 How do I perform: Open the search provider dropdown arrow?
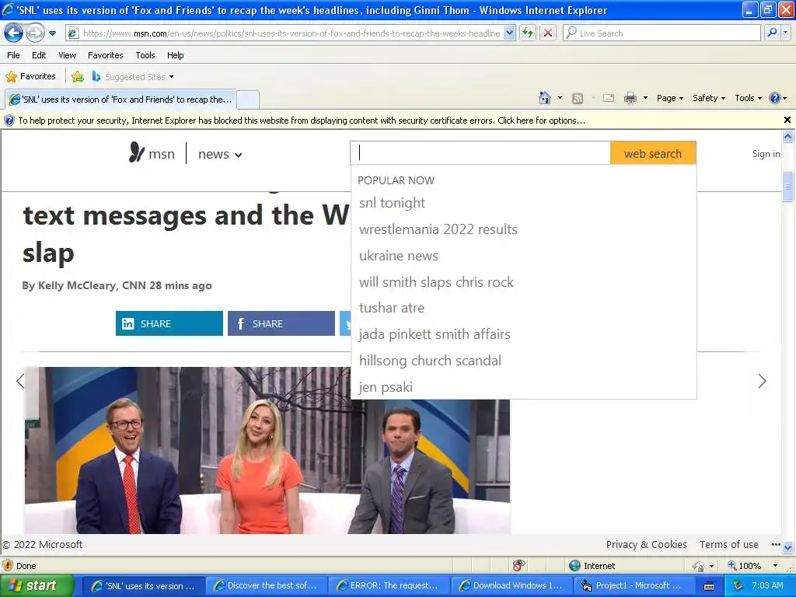785,33
